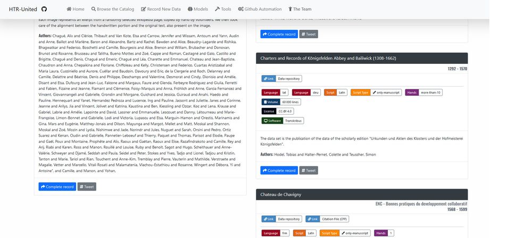
Task: Click Authors line Hodel, Tobias and Halter-Pernet
Action: (x=318, y=155)
